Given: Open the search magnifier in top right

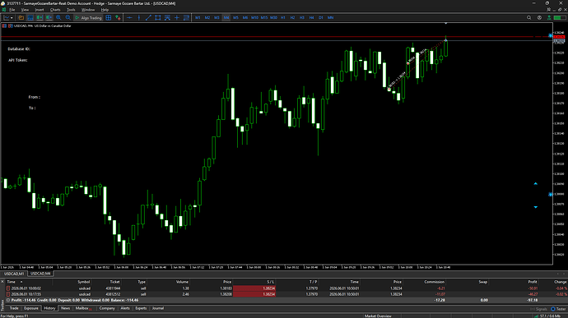Looking at the screenshot, I should pyautogui.click(x=528, y=17).
